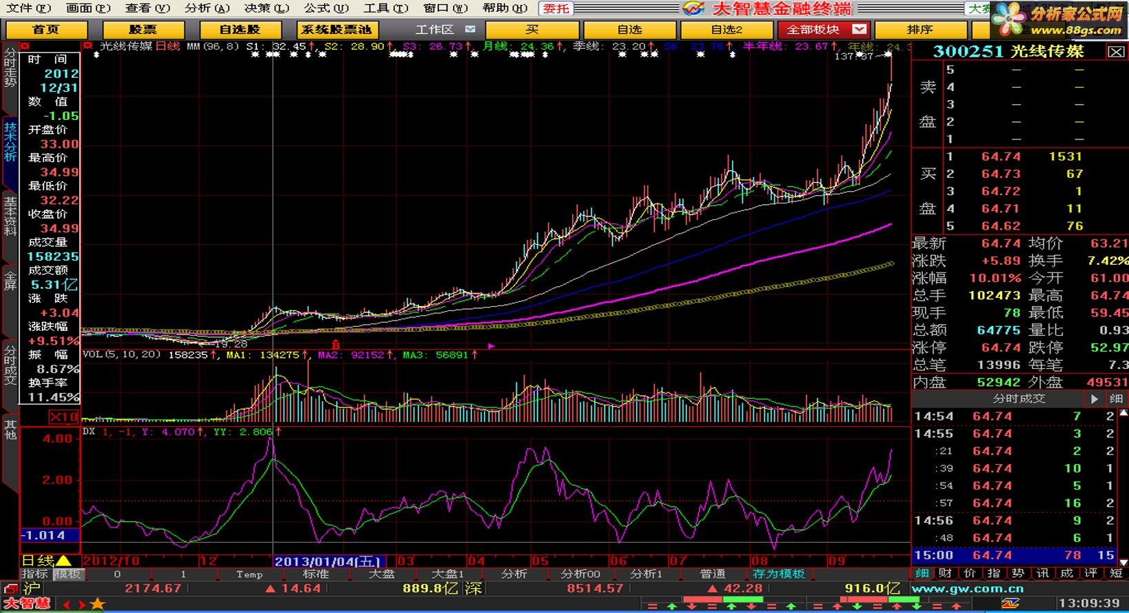Open the 画面(P) menu
This screenshot has height=613, width=1129.
88,8
